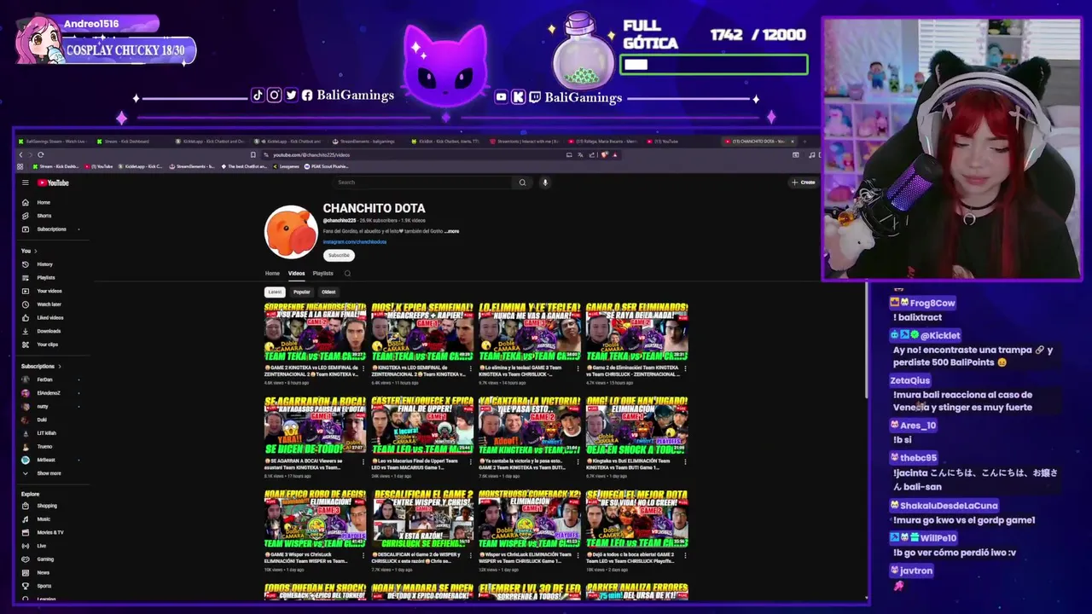Open Downloads in the sidebar

pyautogui.click(x=49, y=331)
